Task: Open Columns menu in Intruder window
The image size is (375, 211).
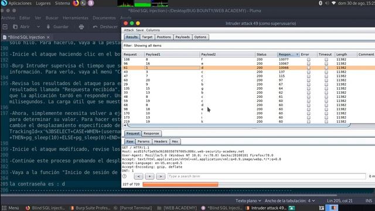Action: click(x=153, y=30)
